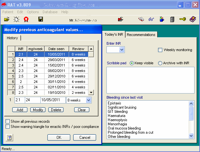Click the Add button
Screen dimensions: 200x152
[20, 110]
